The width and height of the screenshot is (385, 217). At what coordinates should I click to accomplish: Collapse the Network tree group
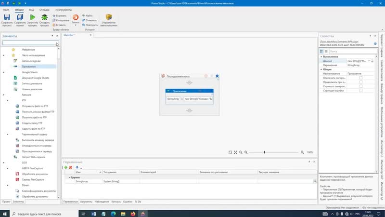(x=4, y=95)
